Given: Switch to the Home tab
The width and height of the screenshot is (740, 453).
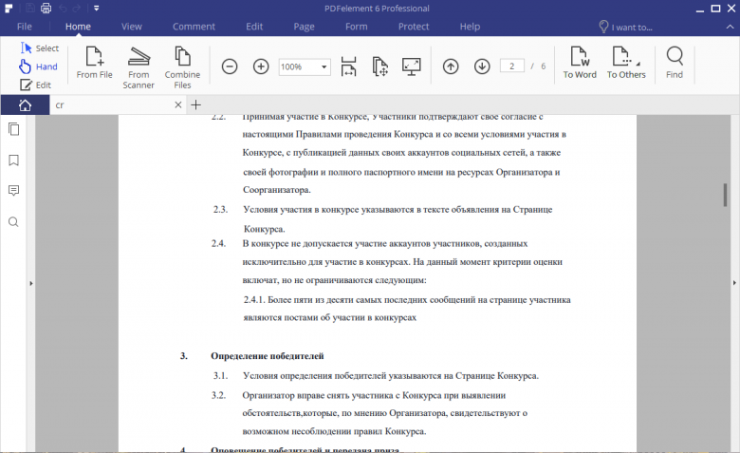Looking at the screenshot, I should (78, 27).
